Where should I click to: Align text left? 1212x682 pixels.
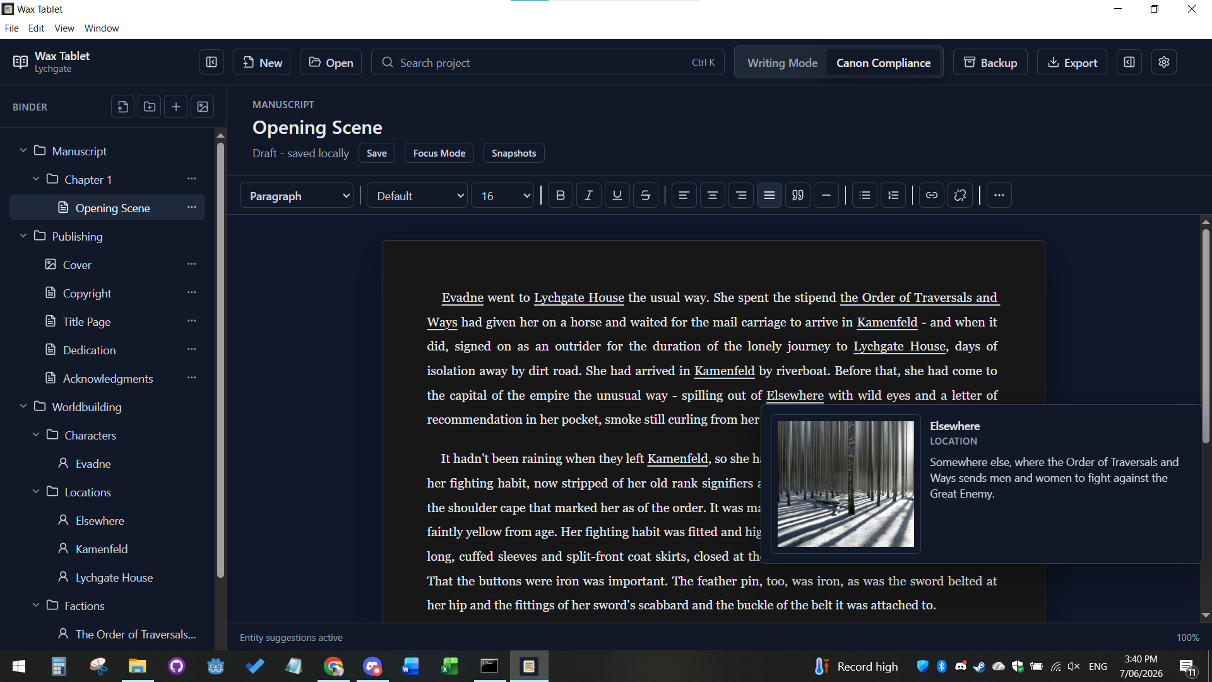tap(684, 195)
